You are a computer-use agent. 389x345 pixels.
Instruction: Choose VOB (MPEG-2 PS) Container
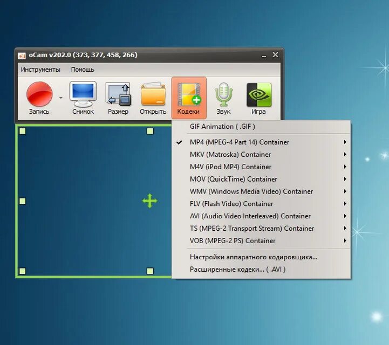pos(261,241)
